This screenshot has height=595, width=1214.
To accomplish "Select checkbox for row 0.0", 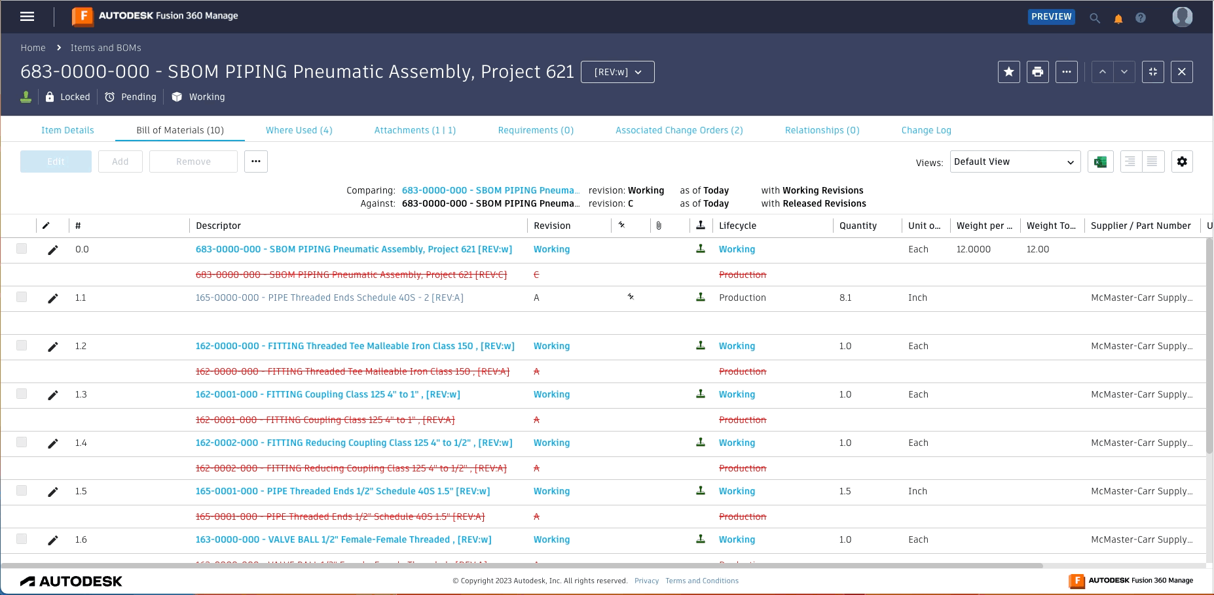I will coord(22,248).
